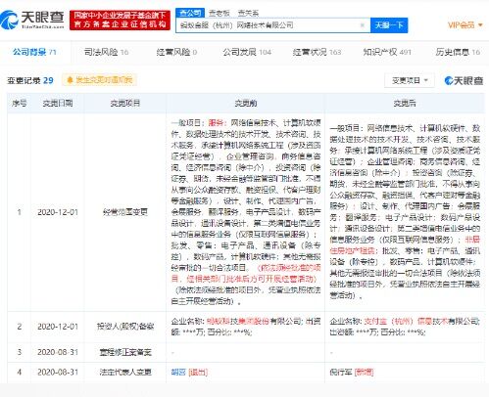Switch to the 查老板 search tab
This screenshot has height=397, width=489.
click(x=220, y=13)
